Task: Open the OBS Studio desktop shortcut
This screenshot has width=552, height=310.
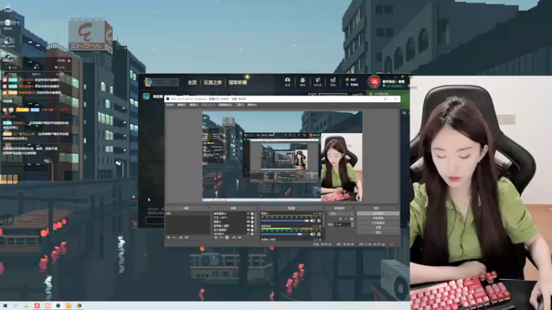Action: pyautogui.click(x=8, y=42)
